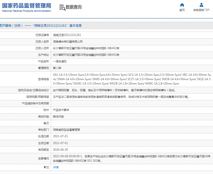
Task: Click the 结构及组成 composition description
Action: [114, 90]
